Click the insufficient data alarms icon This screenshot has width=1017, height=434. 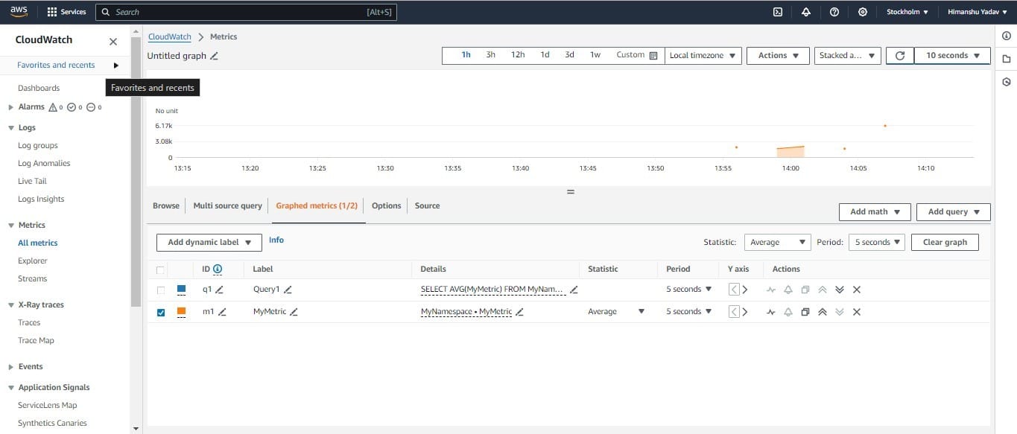pos(94,107)
